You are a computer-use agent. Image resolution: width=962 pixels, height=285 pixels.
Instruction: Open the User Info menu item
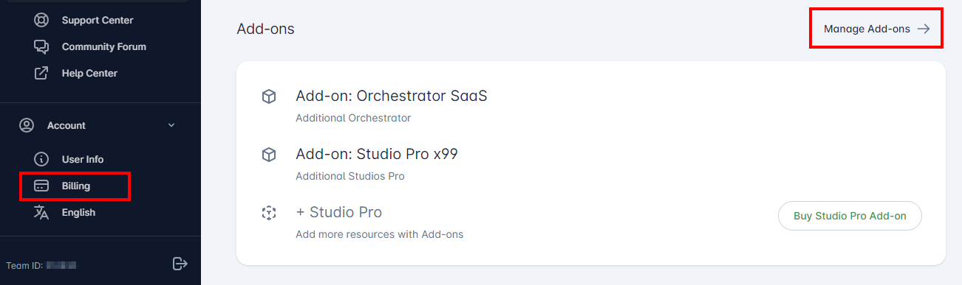(x=83, y=159)
